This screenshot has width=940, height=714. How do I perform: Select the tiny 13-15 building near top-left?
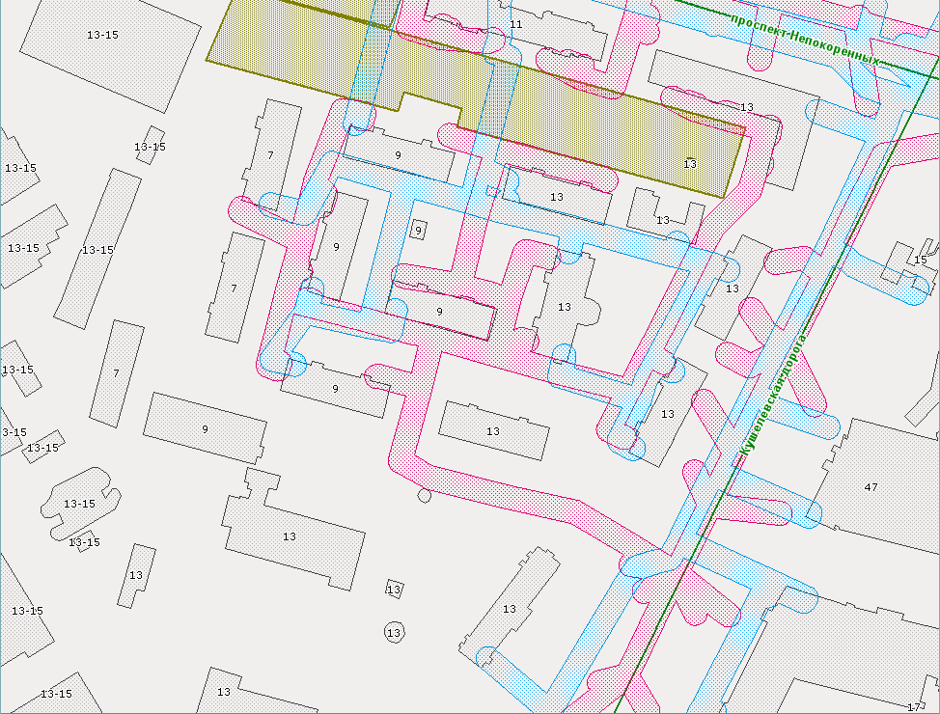150,146
